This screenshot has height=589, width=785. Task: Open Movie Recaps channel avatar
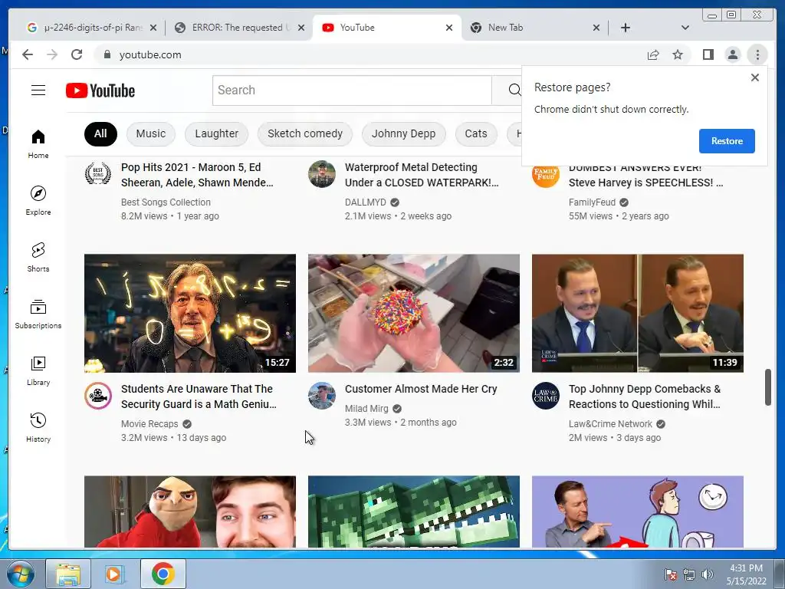point(97,396)
